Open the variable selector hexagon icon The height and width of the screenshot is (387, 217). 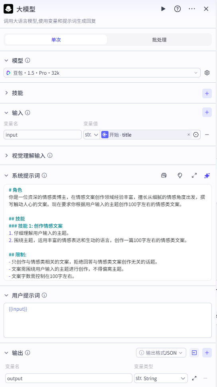pos(196,135)
